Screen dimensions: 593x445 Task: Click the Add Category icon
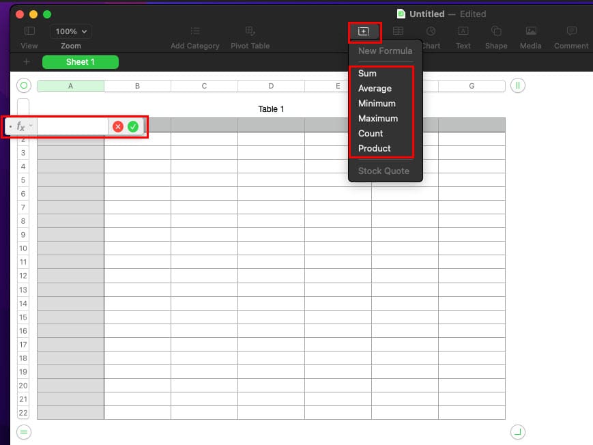pyautogui.click(x=195, y=31)
